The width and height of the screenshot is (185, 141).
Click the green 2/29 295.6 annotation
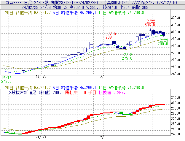163,42
